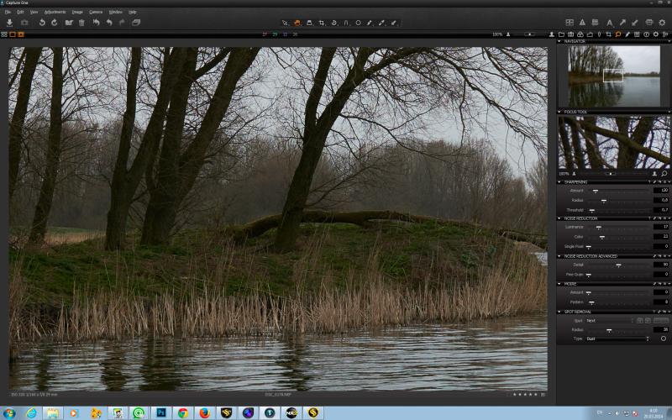Collapse the Sharpening panel

(559, 182)
